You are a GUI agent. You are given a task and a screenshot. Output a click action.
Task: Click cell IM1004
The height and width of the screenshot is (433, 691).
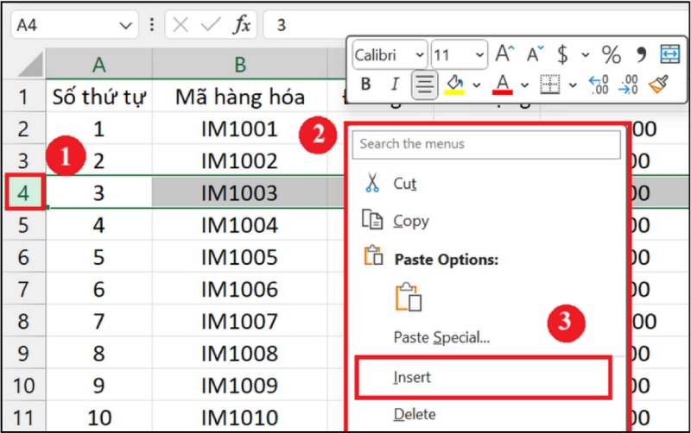[x=240, y=225]
